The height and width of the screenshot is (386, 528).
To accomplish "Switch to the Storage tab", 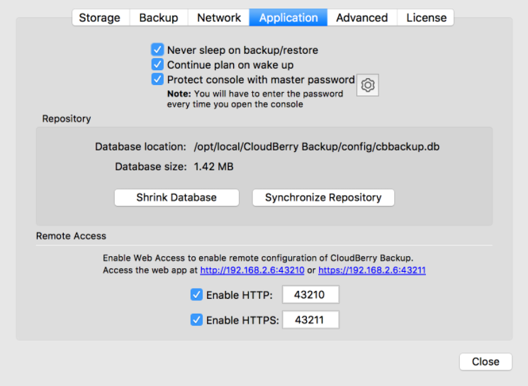I will click(x=101, y=18).
